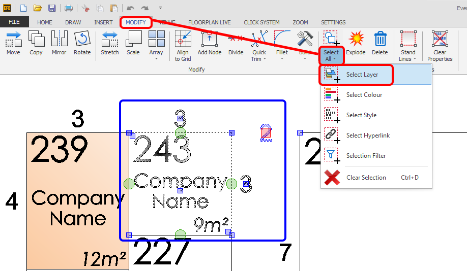This screenshot has height=271, width=467.
Task: Open the Array tool
Action: (156, 45)
